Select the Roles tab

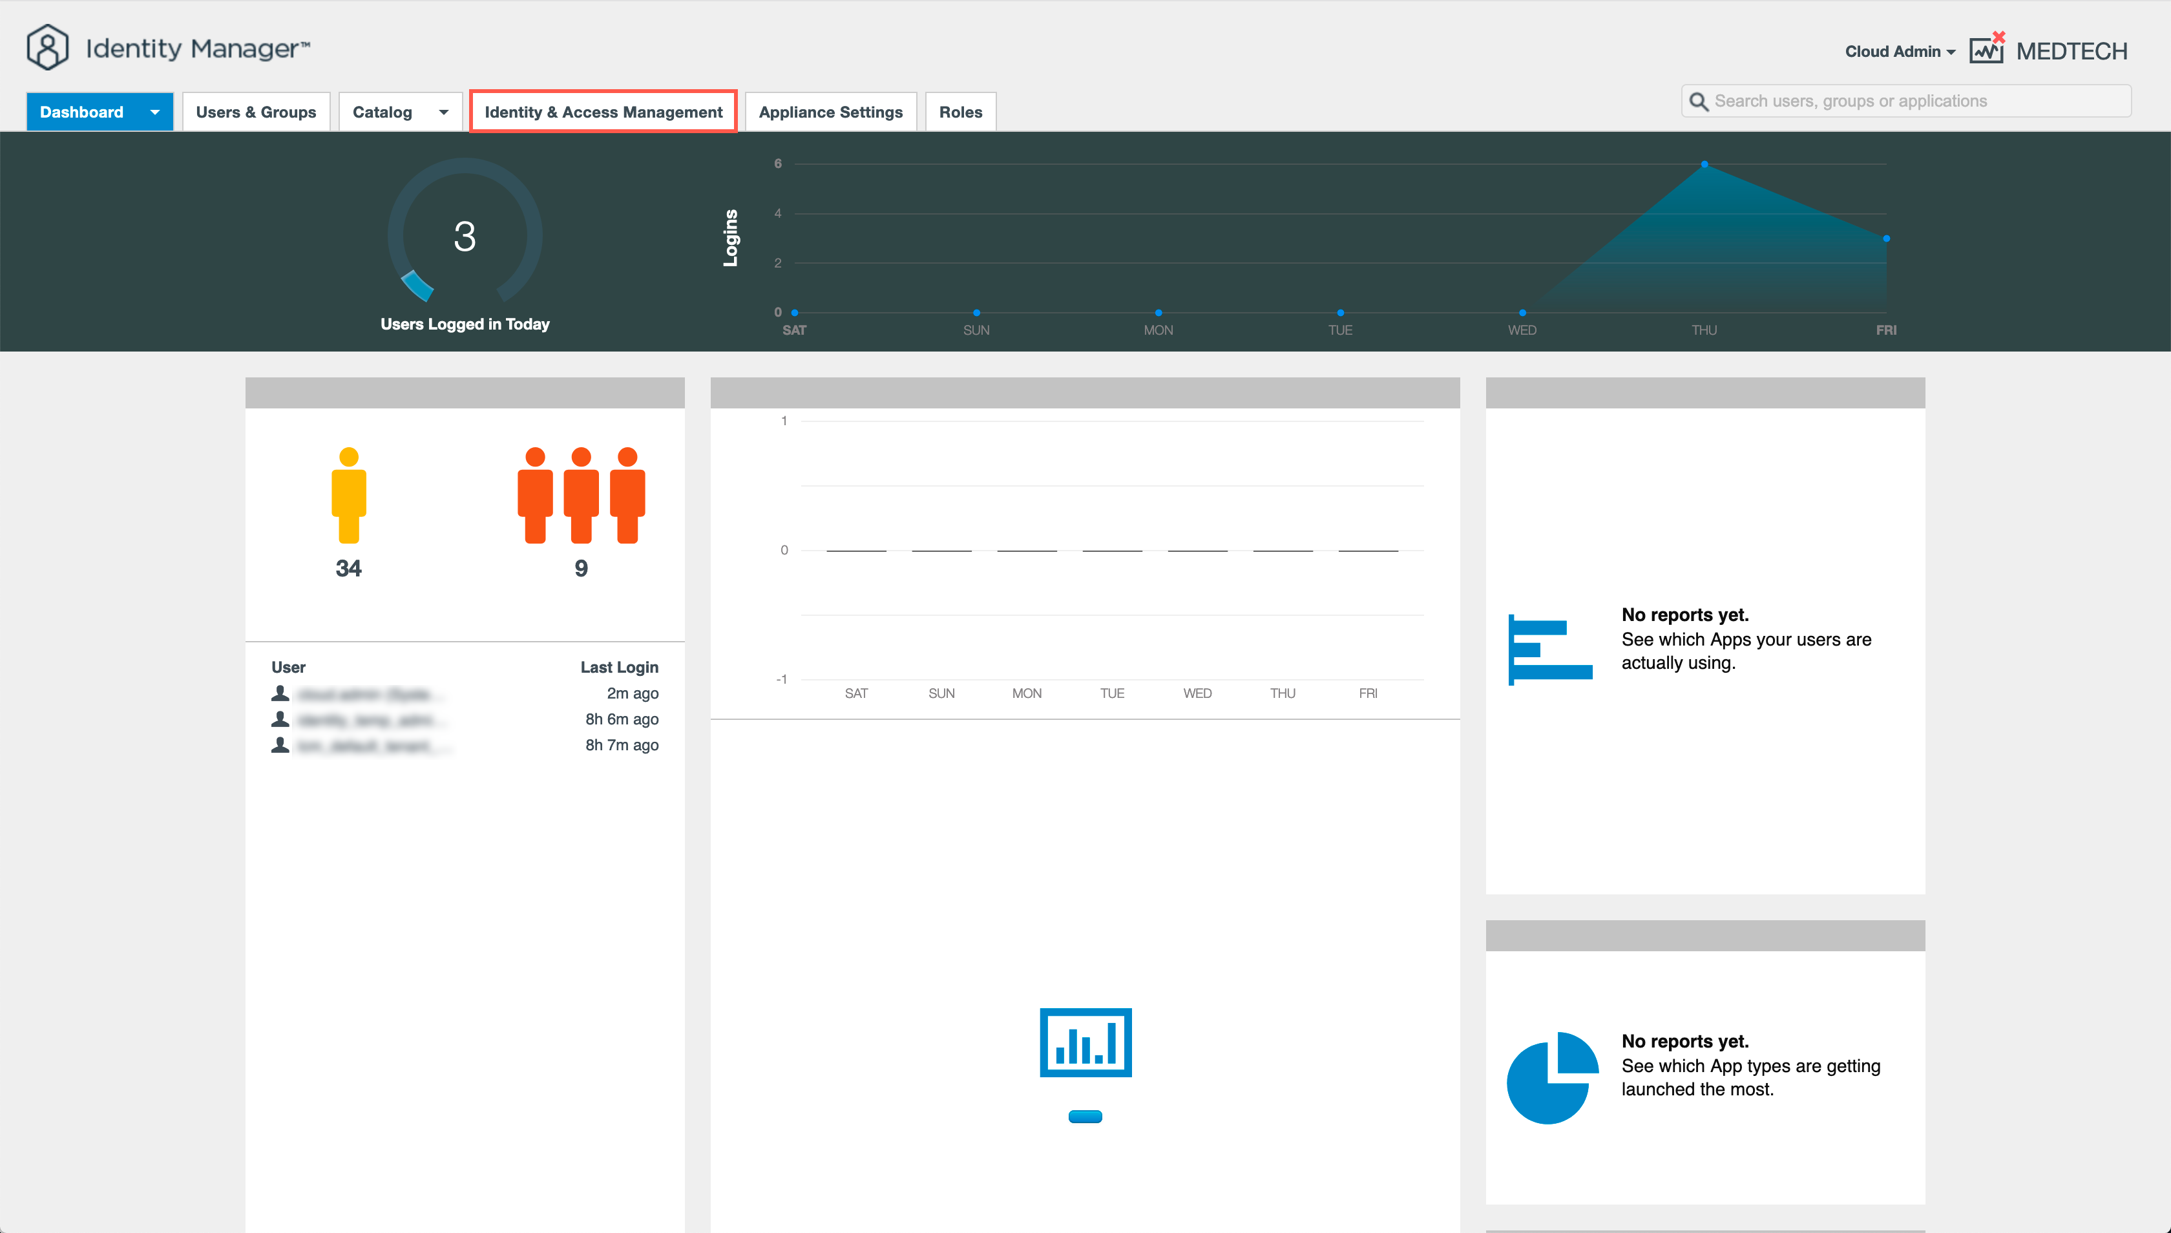tap(960, 112)
